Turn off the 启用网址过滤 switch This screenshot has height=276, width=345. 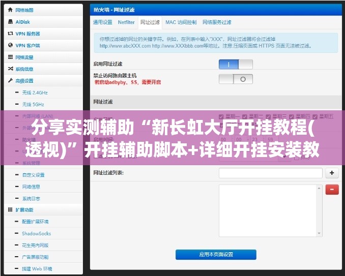pyautogui.click(x=236, y=65)
